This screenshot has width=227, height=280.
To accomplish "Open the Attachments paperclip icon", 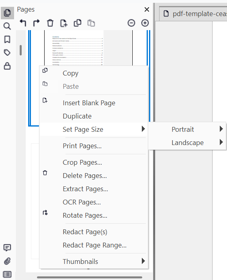I will [7, 261].
